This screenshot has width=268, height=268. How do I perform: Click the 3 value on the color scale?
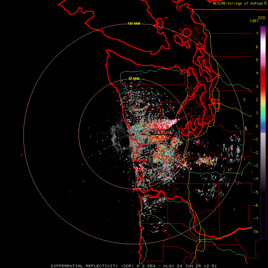coord(257,86)
